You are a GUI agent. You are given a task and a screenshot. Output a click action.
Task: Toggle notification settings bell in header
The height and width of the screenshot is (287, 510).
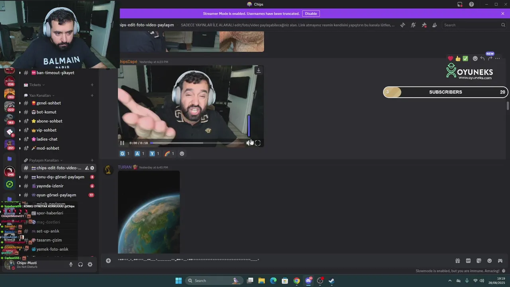(413, 25)
